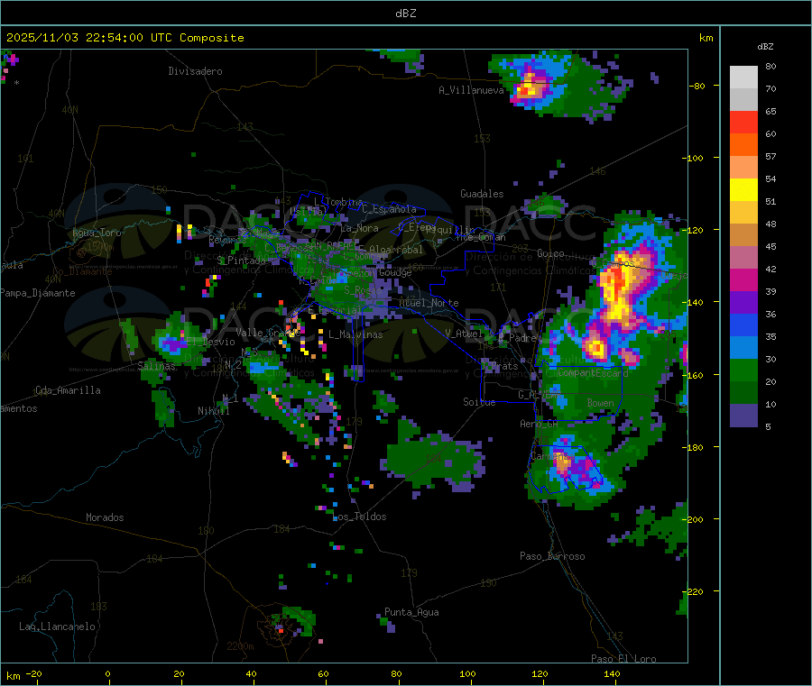Click the timestamp 2025/11/03 22:54:00 UTC Composite

click(x=125, y=38)
